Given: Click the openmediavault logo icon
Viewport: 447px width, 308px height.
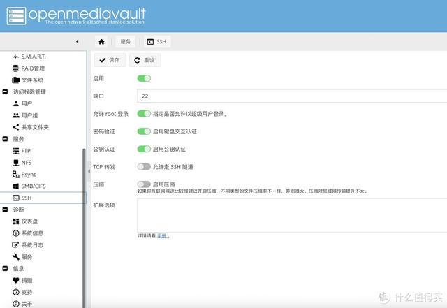Looking at the screenshot, I should point(16,16).
